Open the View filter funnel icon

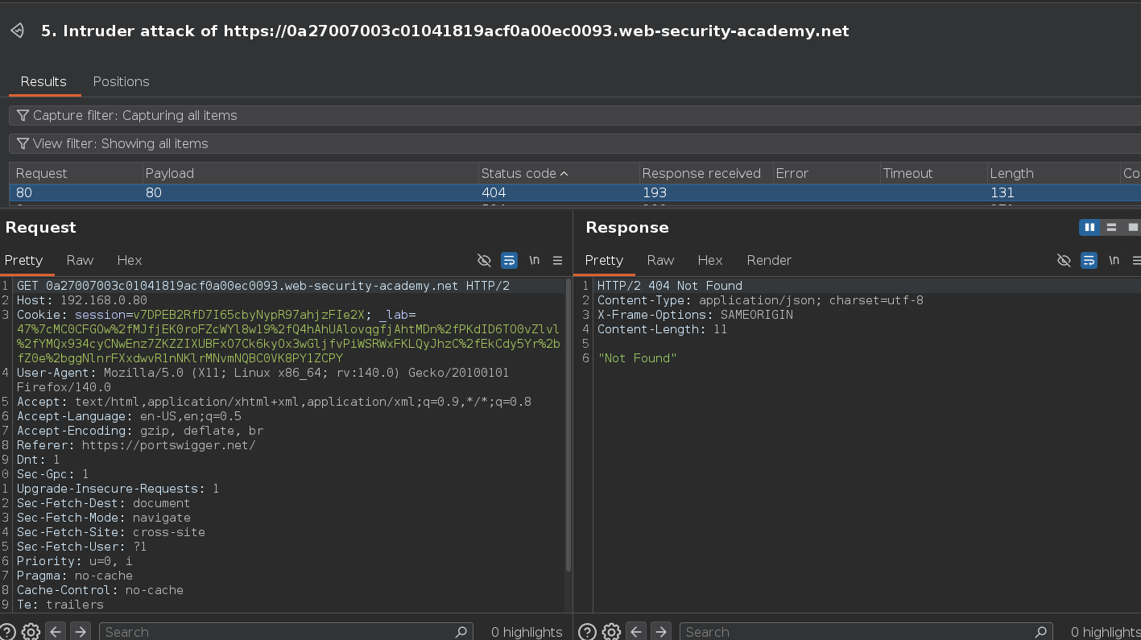point(23,144)
